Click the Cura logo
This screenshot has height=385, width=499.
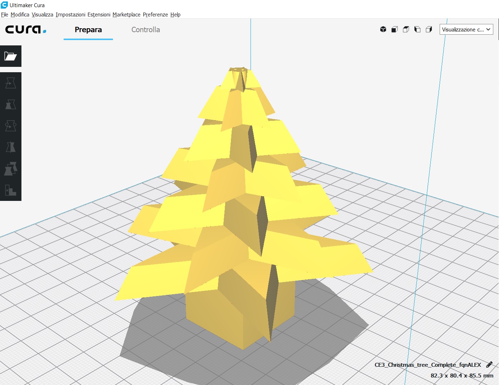26,29
